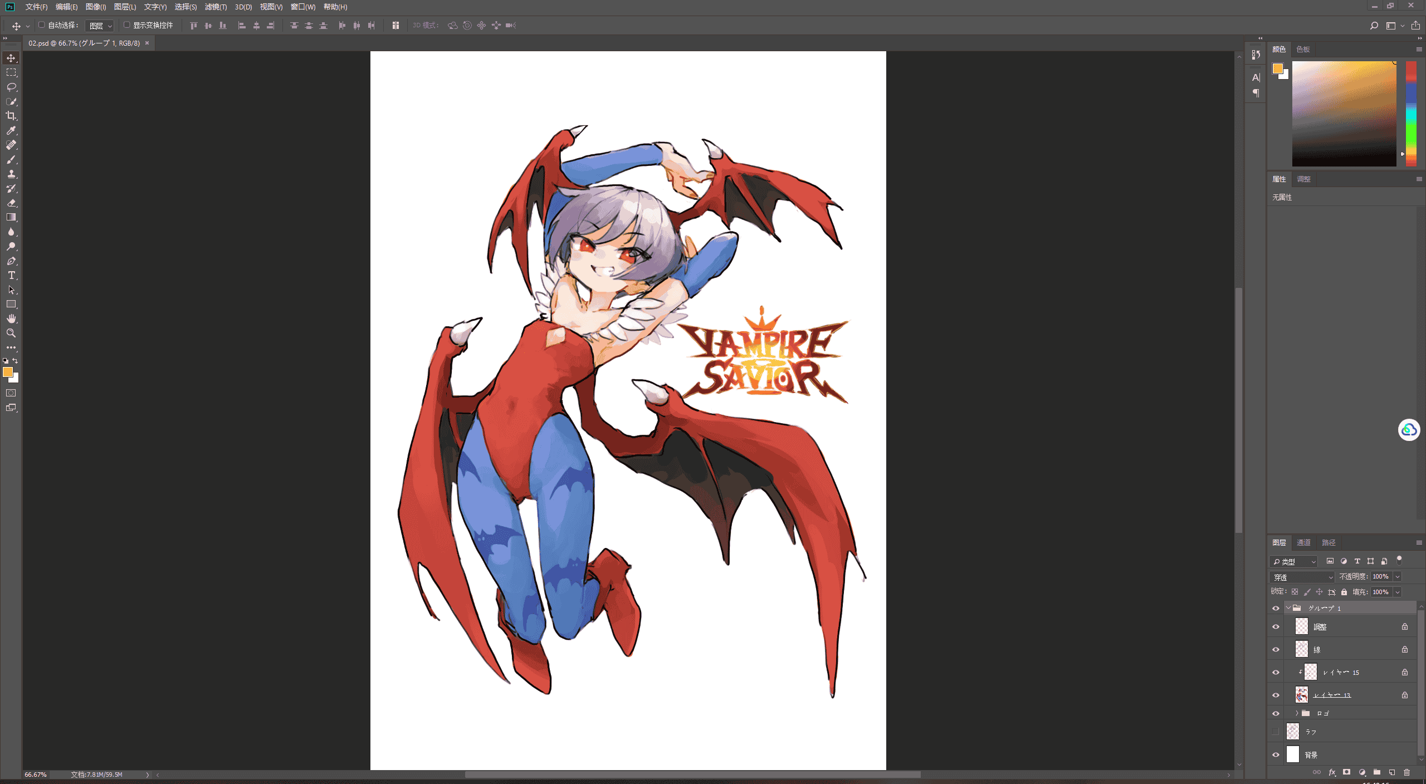The height and width of the screenshot is (784, 1426).
Task: Open the 不透明度 opacity arrow
Action: 1398,577
